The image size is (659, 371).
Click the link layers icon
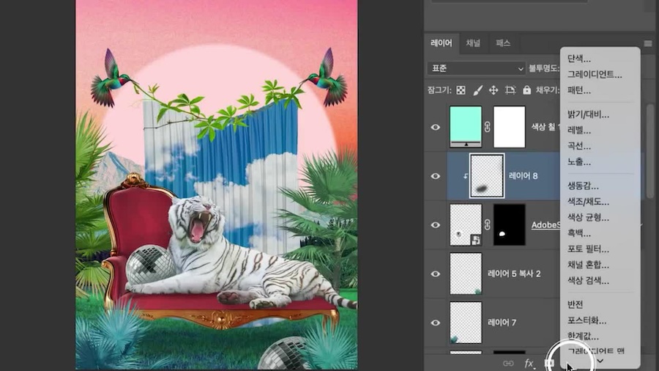(508, 363)
